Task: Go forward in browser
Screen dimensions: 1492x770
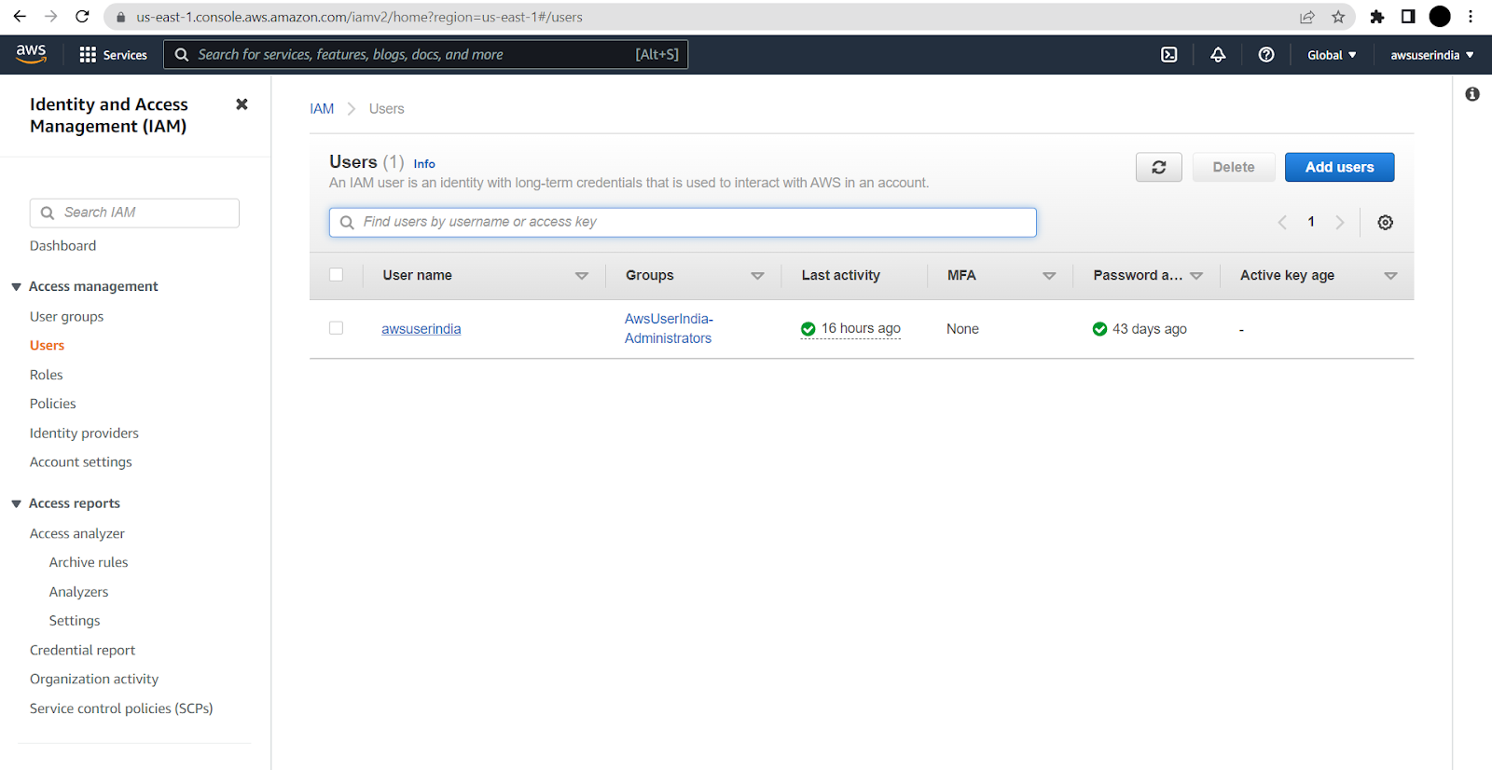Action: coord(50,17)
